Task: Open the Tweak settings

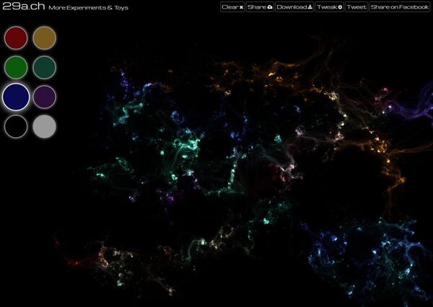Action: coord(328,7)
